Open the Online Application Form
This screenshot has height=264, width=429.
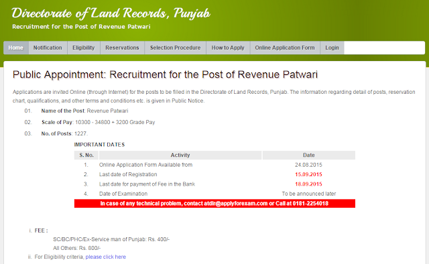tap(285, 48)
